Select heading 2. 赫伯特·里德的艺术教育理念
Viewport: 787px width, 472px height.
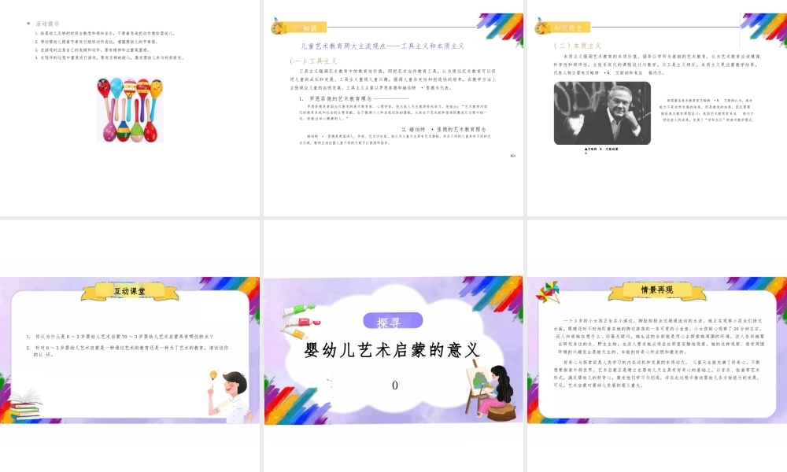pos(444,130)
